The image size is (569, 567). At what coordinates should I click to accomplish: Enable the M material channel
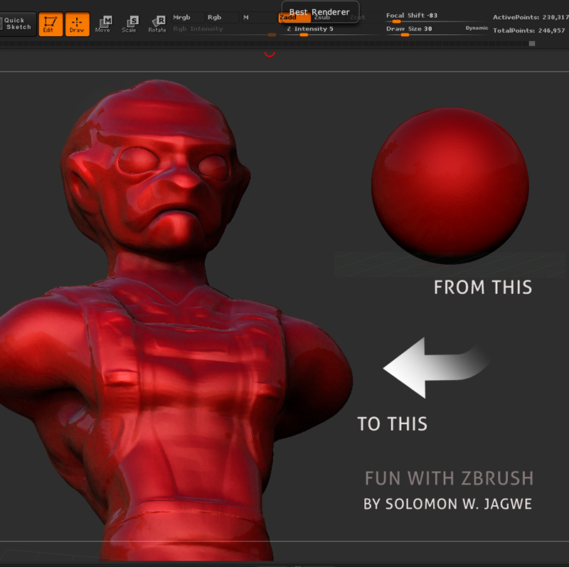tap(259, 17)
